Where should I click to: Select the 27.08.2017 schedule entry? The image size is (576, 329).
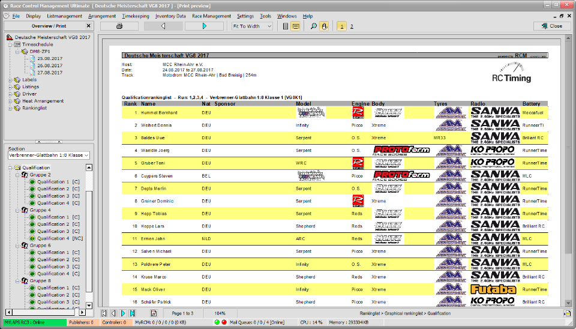point(50,73)
